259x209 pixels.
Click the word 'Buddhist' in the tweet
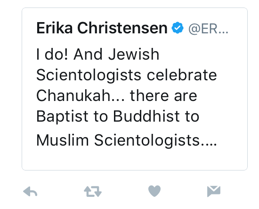(x=146, y=116)
